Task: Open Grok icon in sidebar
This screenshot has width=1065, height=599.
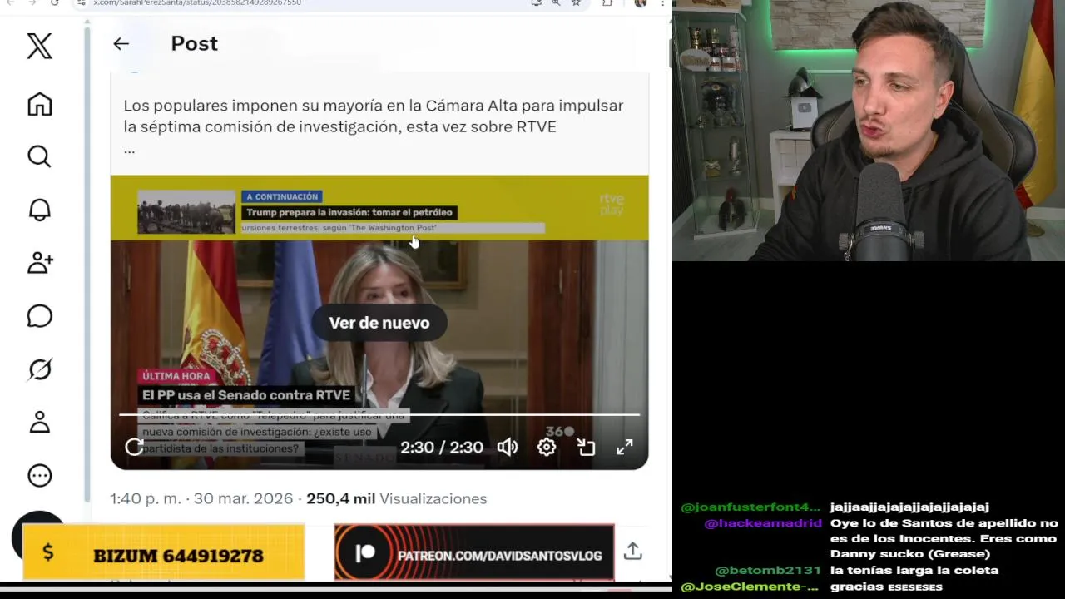Action: pos(39,369)
